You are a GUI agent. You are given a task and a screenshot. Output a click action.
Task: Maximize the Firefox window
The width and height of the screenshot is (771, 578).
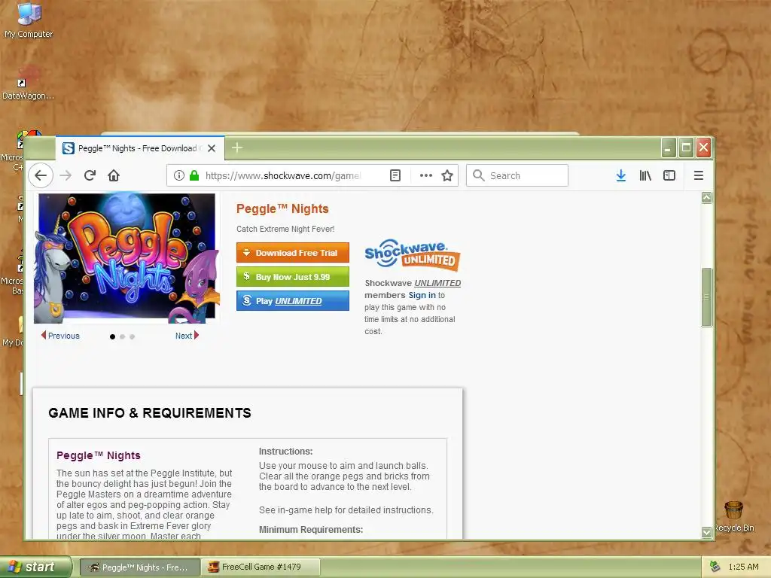click(686, 148)
